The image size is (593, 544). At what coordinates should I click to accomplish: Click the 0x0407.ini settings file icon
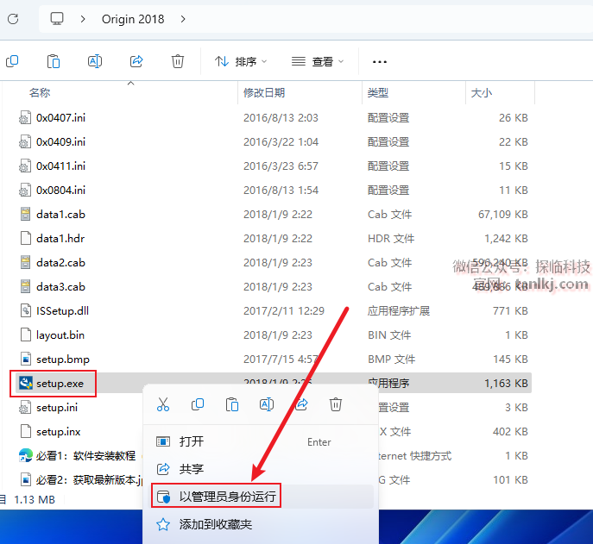[x=25, y=117]
